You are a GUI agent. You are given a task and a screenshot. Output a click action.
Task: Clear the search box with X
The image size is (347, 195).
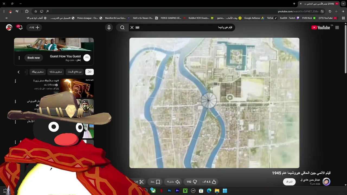[132, 27]
